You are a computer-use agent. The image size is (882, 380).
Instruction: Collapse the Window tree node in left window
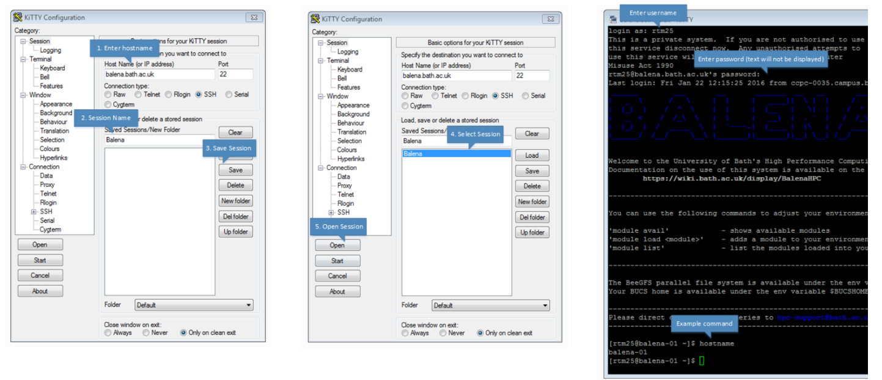pos(23,95)
